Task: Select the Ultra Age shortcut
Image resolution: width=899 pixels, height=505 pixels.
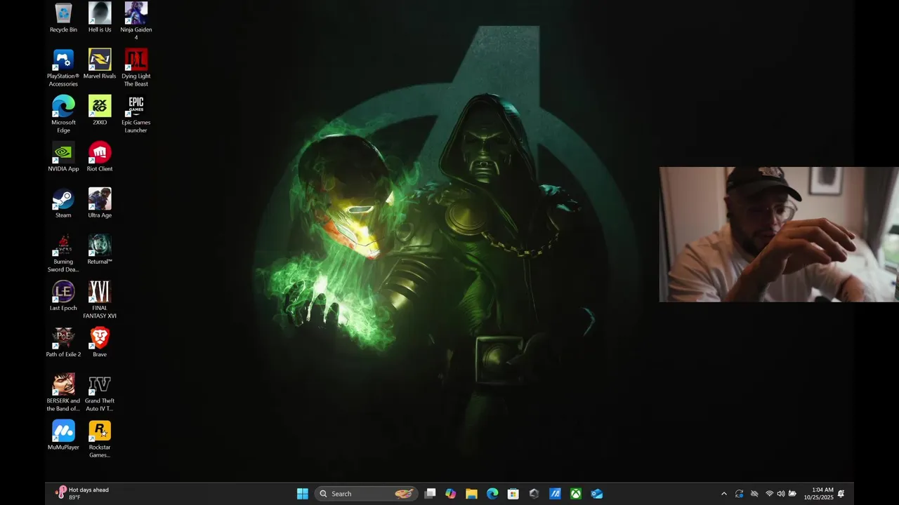Action: [100, 203]
